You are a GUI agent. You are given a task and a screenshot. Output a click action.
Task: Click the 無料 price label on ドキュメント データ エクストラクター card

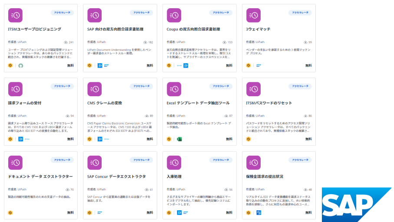click(70, 212)
